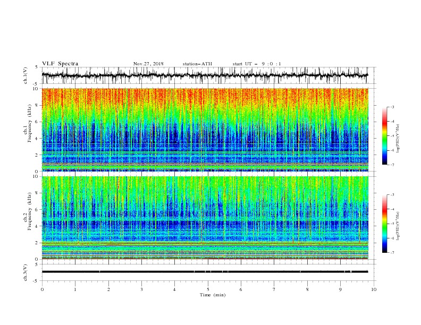Screen dimensions: 421x325
Task: Click the "2" frequency tick of ch.1 spectrogram
Action: click(37, 155)
